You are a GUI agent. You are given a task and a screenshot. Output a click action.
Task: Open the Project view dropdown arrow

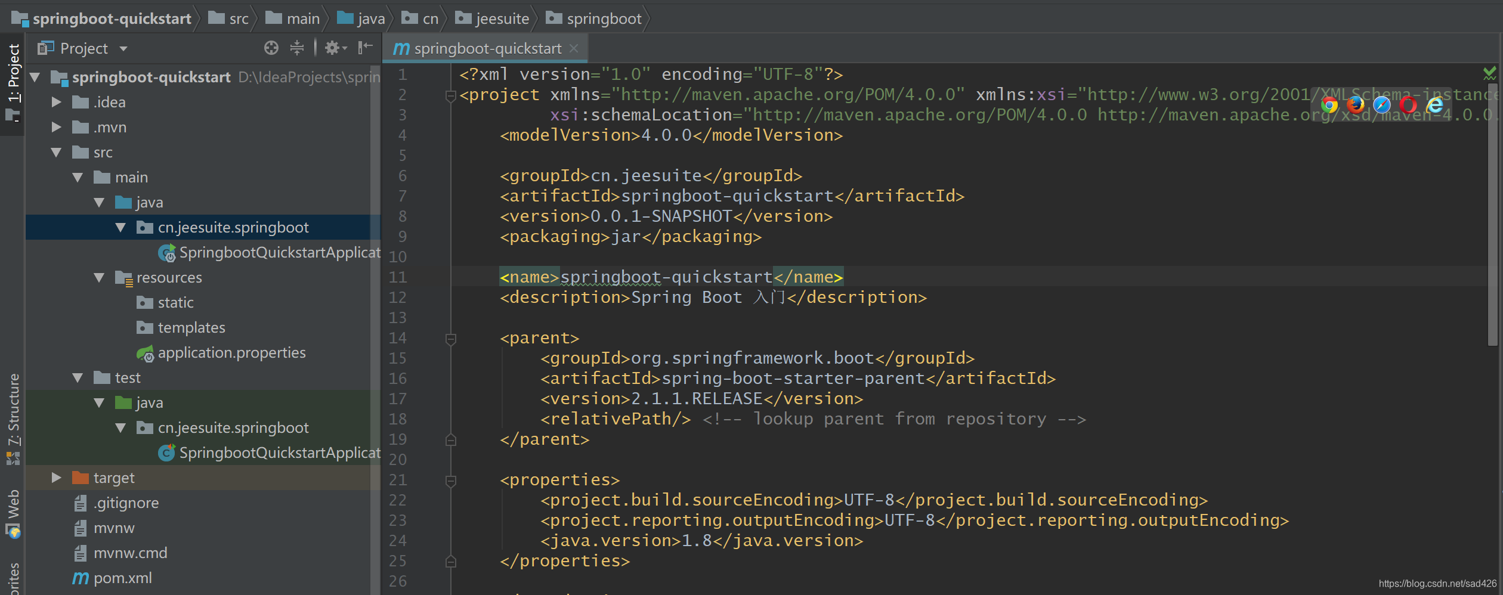pyautogui.click(x=123, y=49)
